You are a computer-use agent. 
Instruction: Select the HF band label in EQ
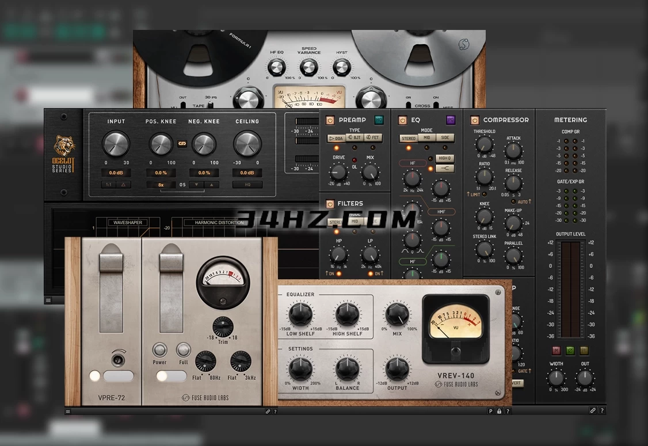coord(413,163)
